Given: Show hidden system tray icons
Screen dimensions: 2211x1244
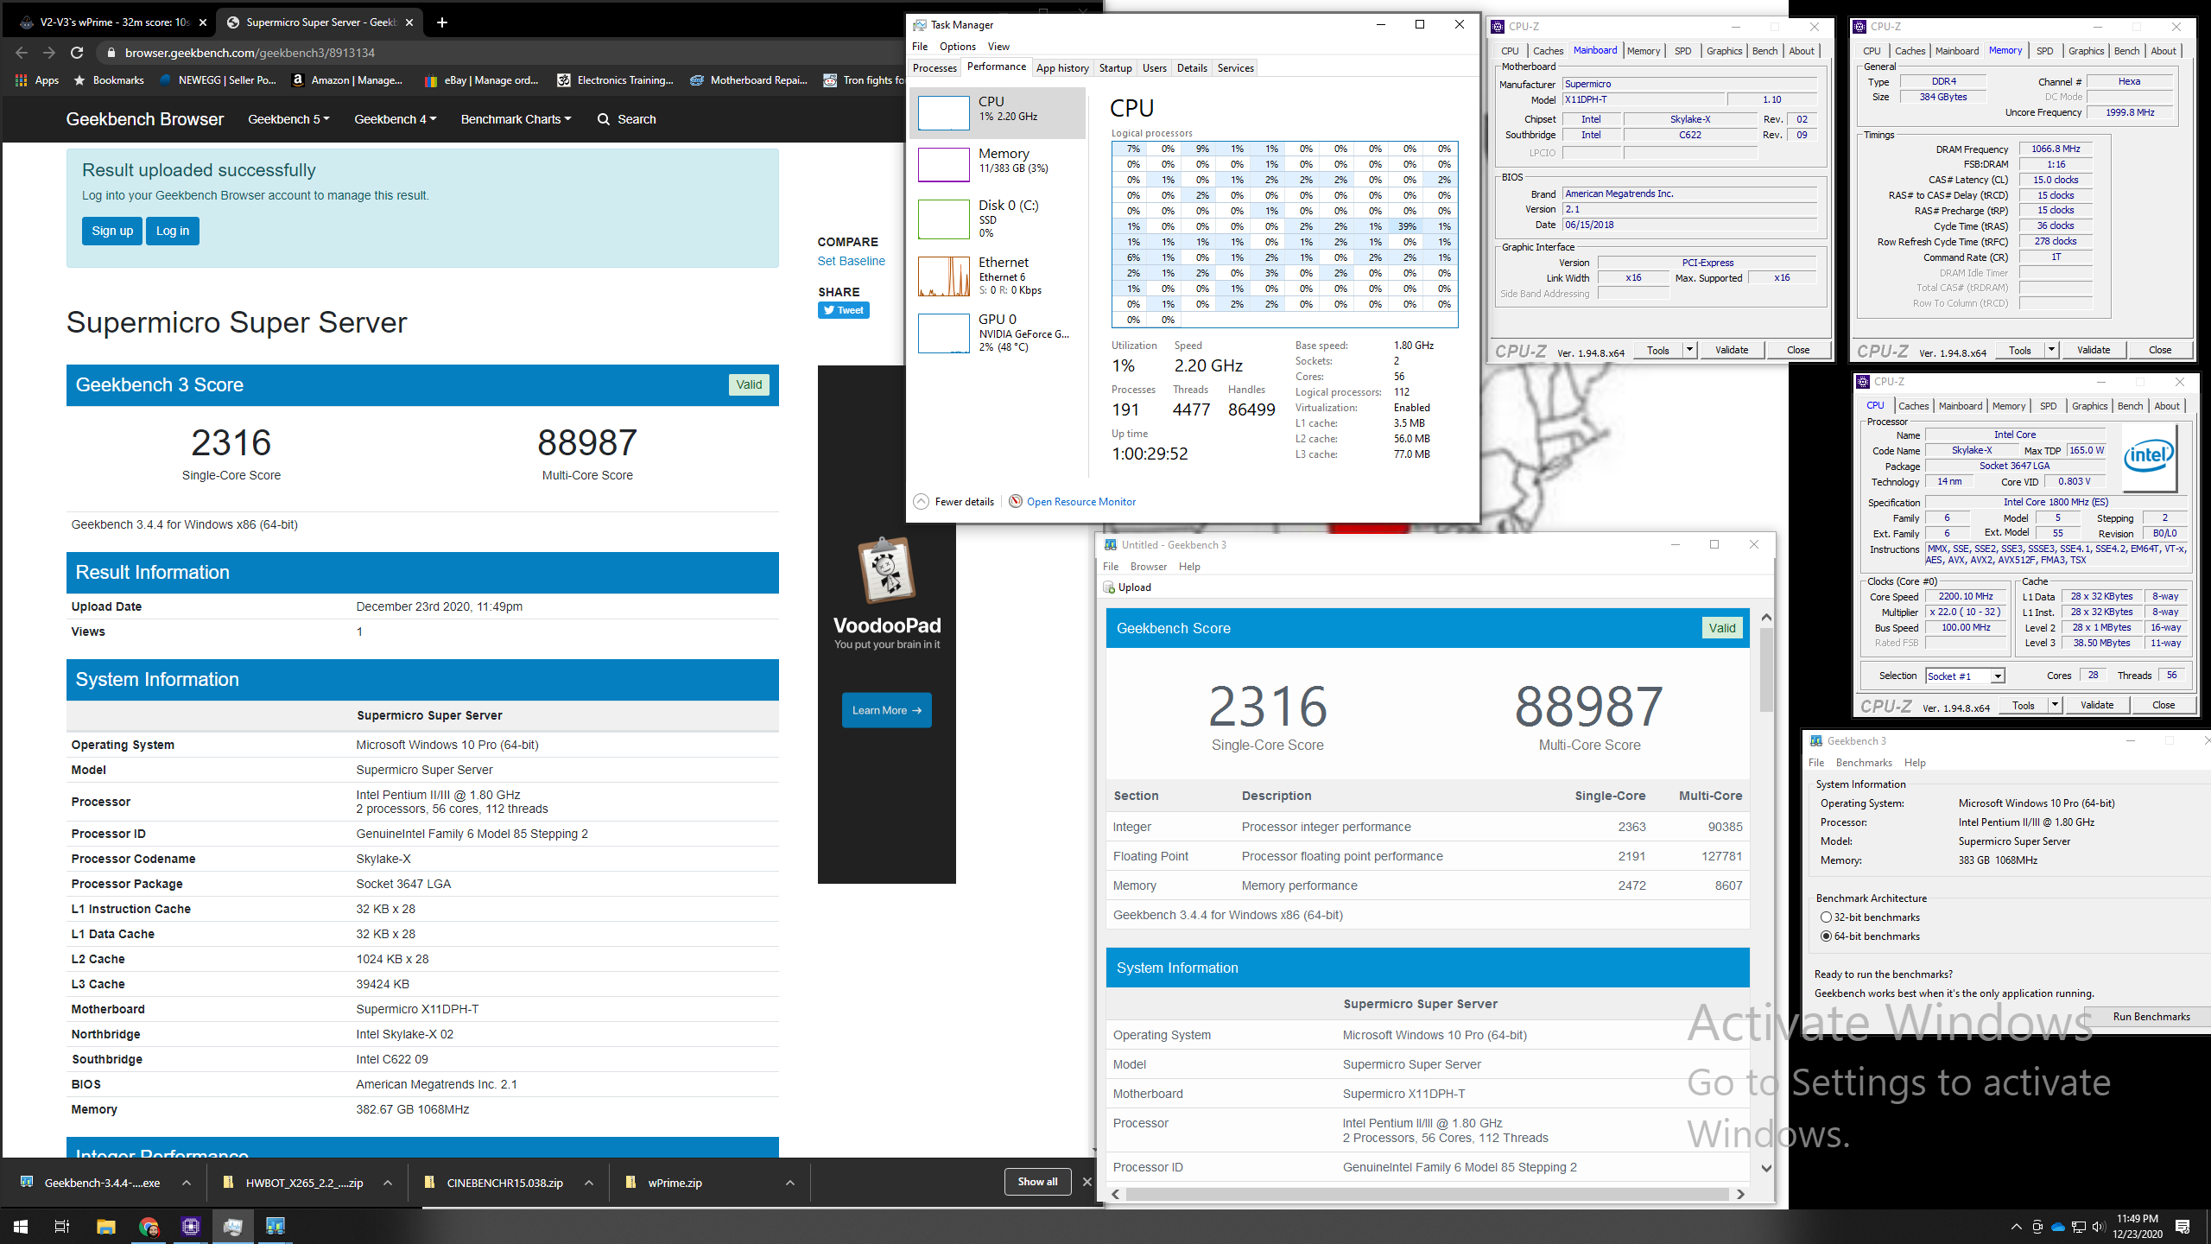Looking at the screenshot, I should (2016, 1227).
